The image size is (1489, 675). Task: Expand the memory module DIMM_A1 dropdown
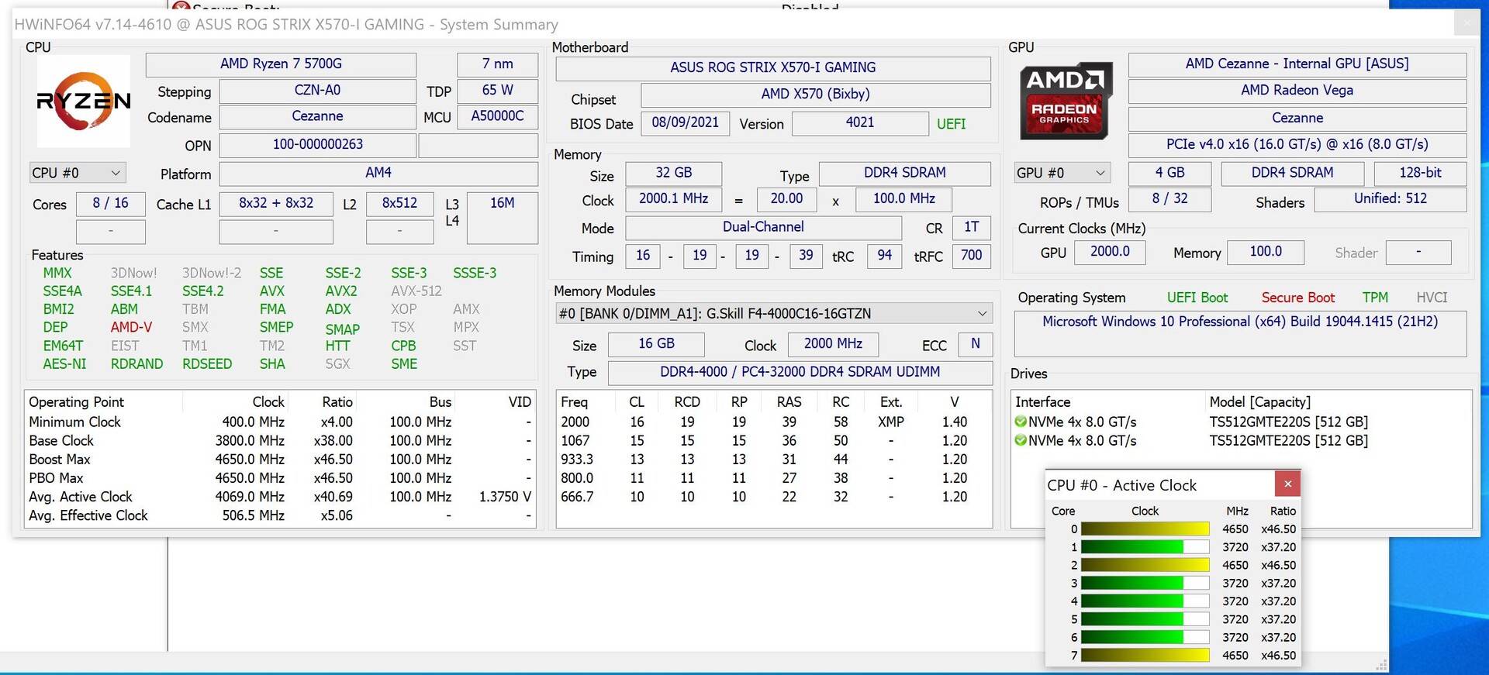774,314
